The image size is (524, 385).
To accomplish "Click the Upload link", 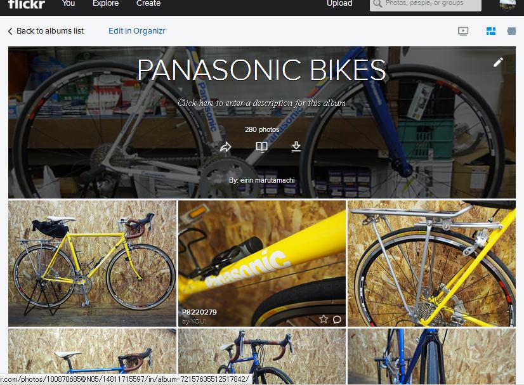I will tap(339, 3).
